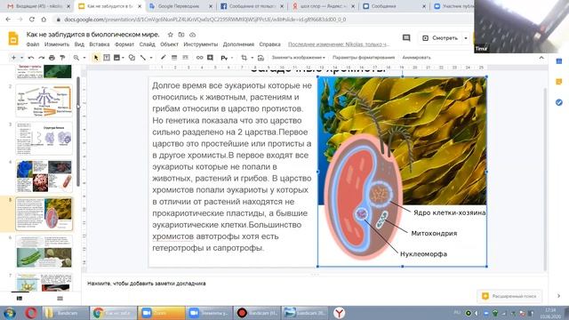
Task: Open the zoom level dropdown arrow
Action: click(x=84, y=58)
